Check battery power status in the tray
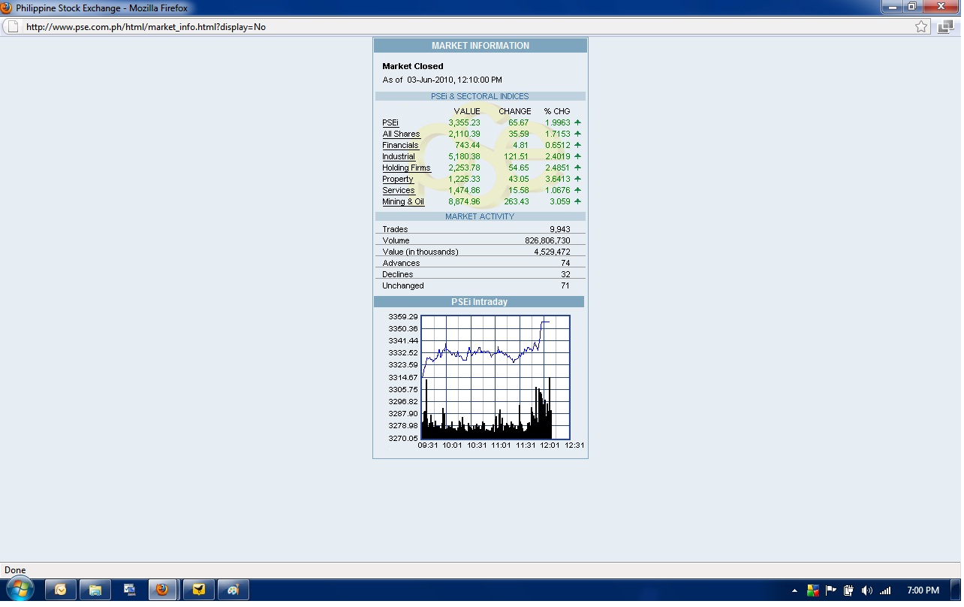The image size is (964, 607). click(849, 590)
